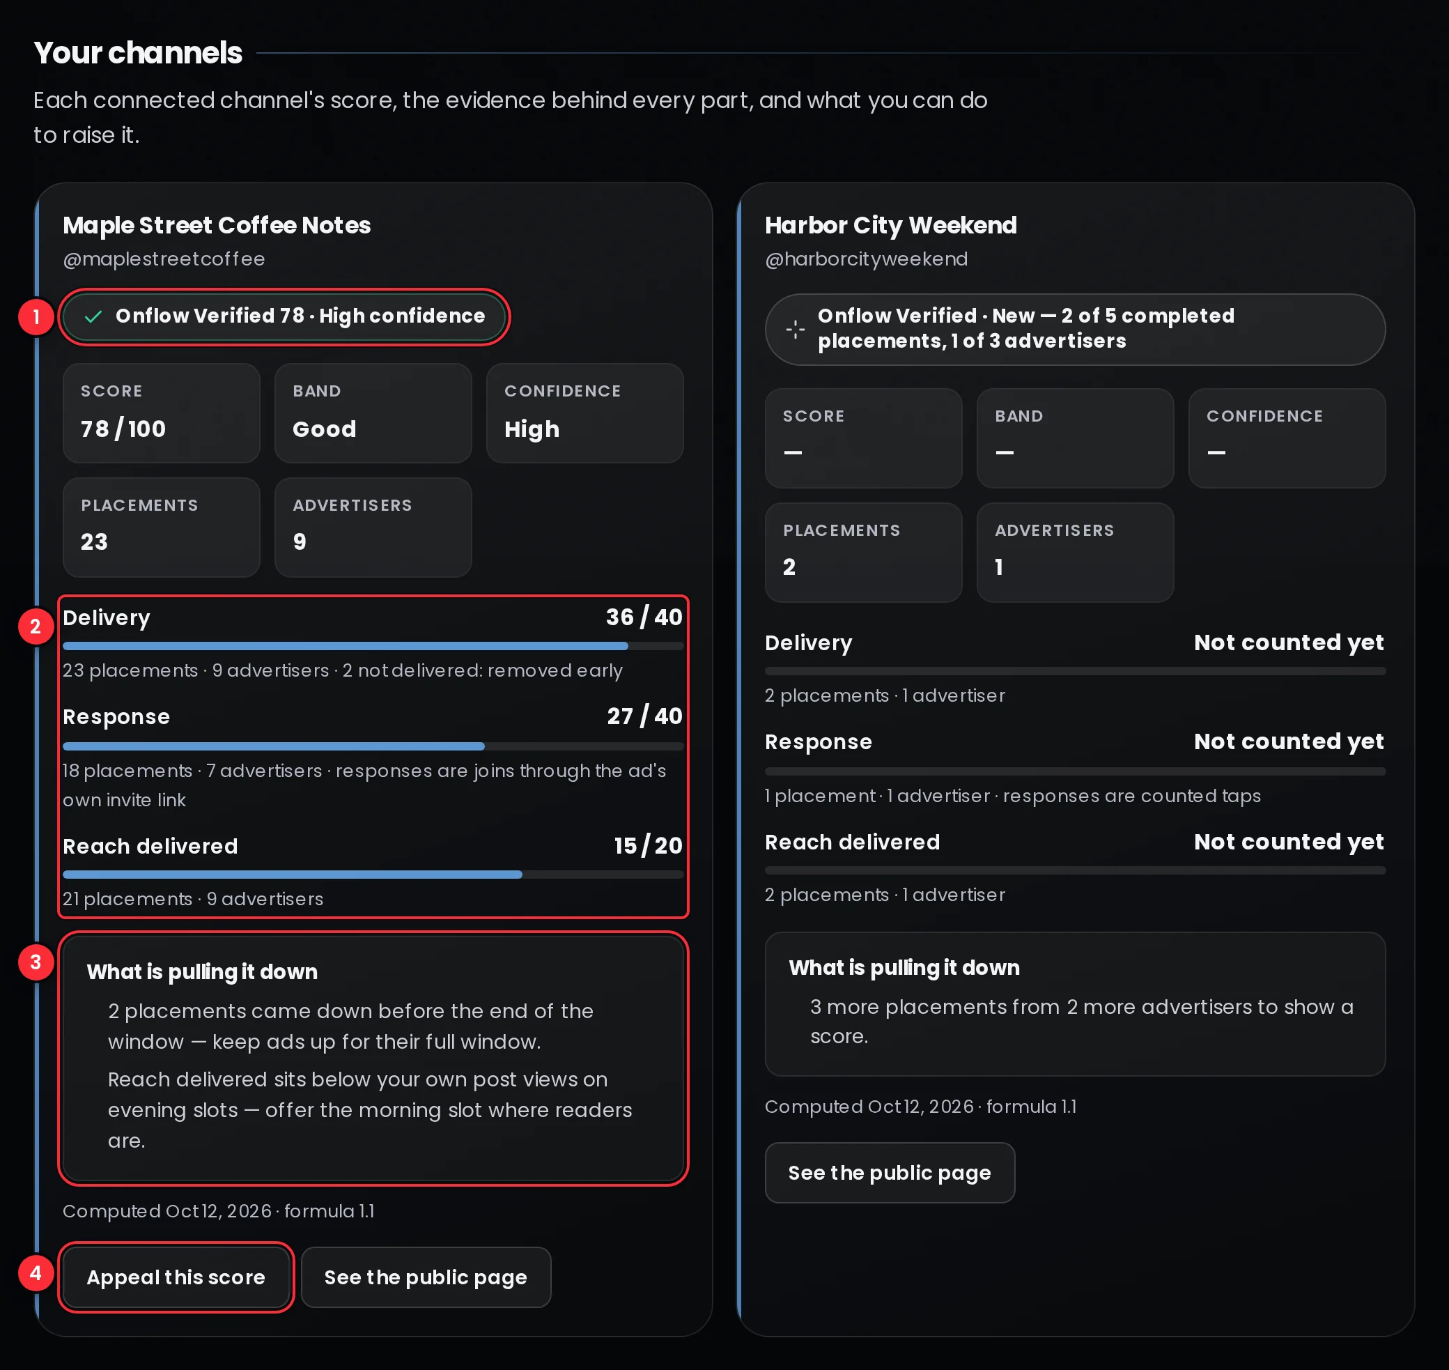This screenshot has width=1449, height=1370.
Task: Click Harbor City Response "Not counted yet"
Action: (x=1288, y=742)
